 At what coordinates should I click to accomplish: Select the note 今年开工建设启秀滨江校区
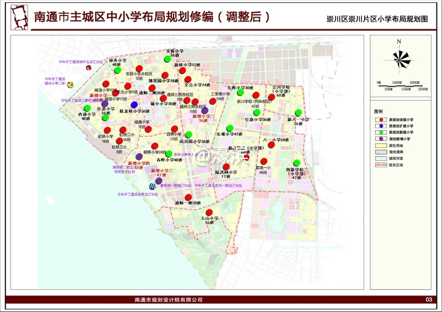coord(138,194)
